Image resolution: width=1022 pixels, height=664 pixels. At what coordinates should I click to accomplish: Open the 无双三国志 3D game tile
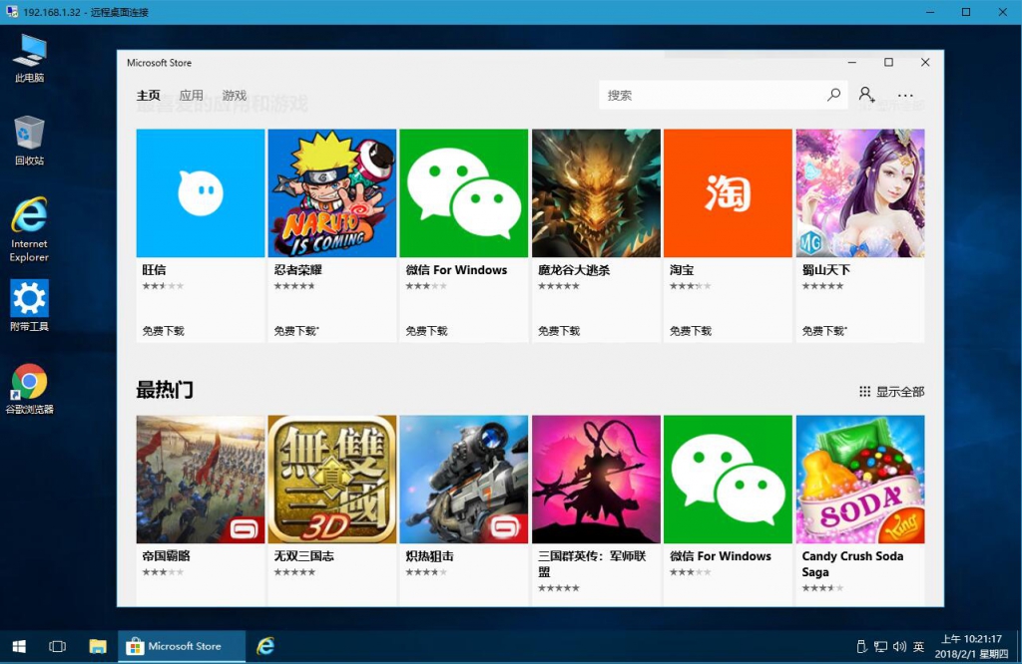331,480
